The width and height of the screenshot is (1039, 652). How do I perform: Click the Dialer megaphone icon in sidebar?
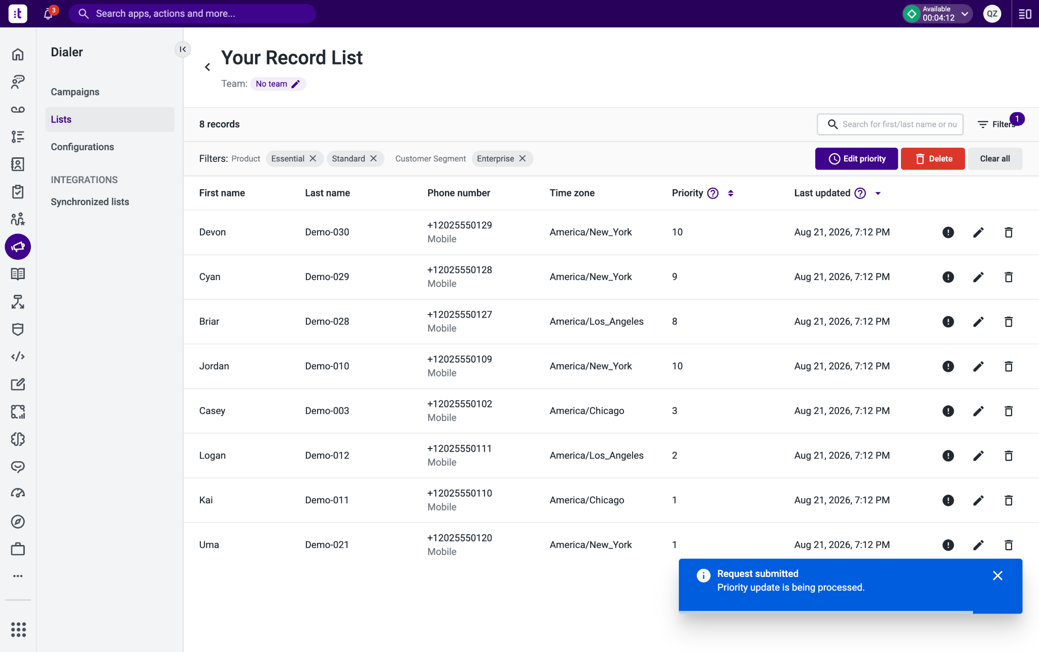point(18,247)
